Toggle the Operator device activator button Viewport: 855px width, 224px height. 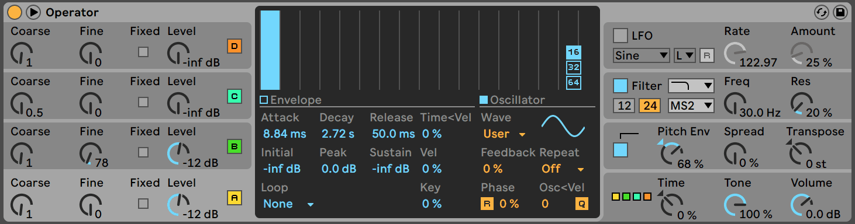(15, 12)
